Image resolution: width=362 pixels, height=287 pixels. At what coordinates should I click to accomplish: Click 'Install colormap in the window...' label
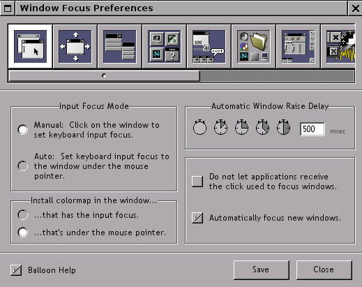pyautogui.click(x=94, y=200)
